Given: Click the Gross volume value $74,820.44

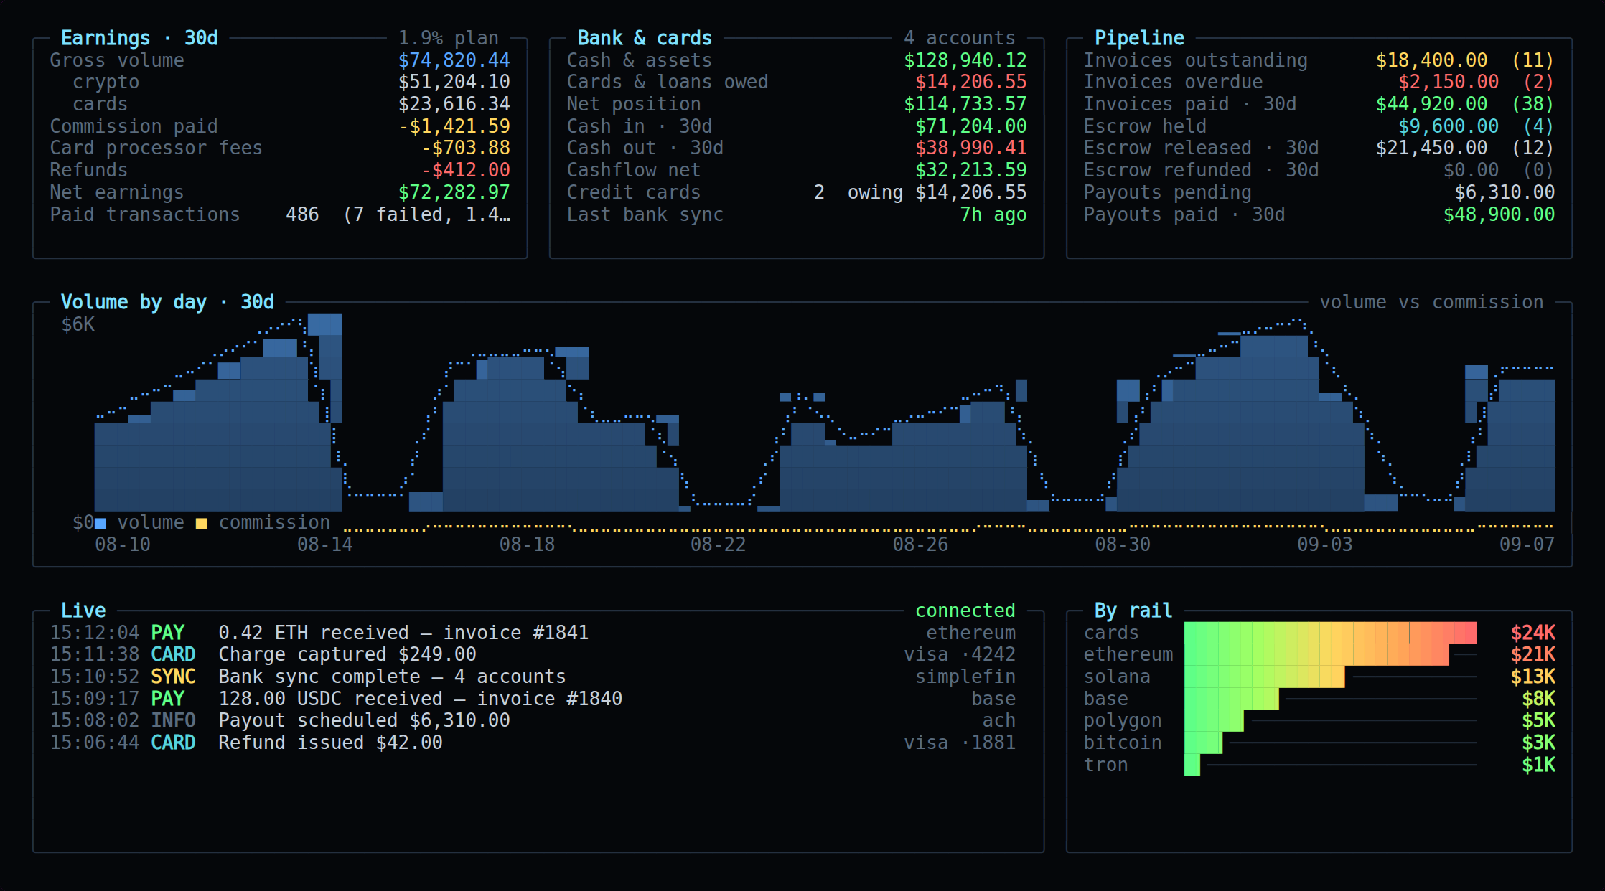Looking at the screenshot, I should click(454, 60).
